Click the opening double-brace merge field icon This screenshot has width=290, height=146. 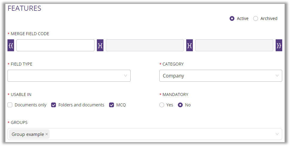click(x=11, y=45)
